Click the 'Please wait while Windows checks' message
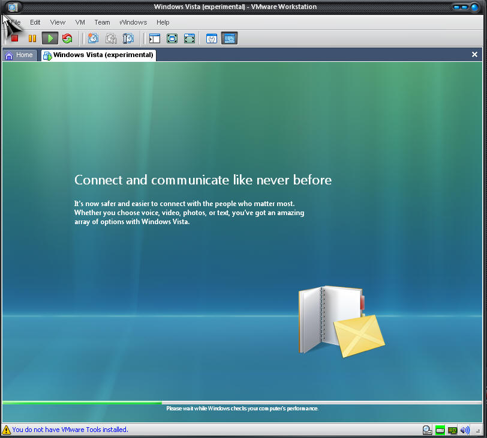 click(x=242, y=409)
